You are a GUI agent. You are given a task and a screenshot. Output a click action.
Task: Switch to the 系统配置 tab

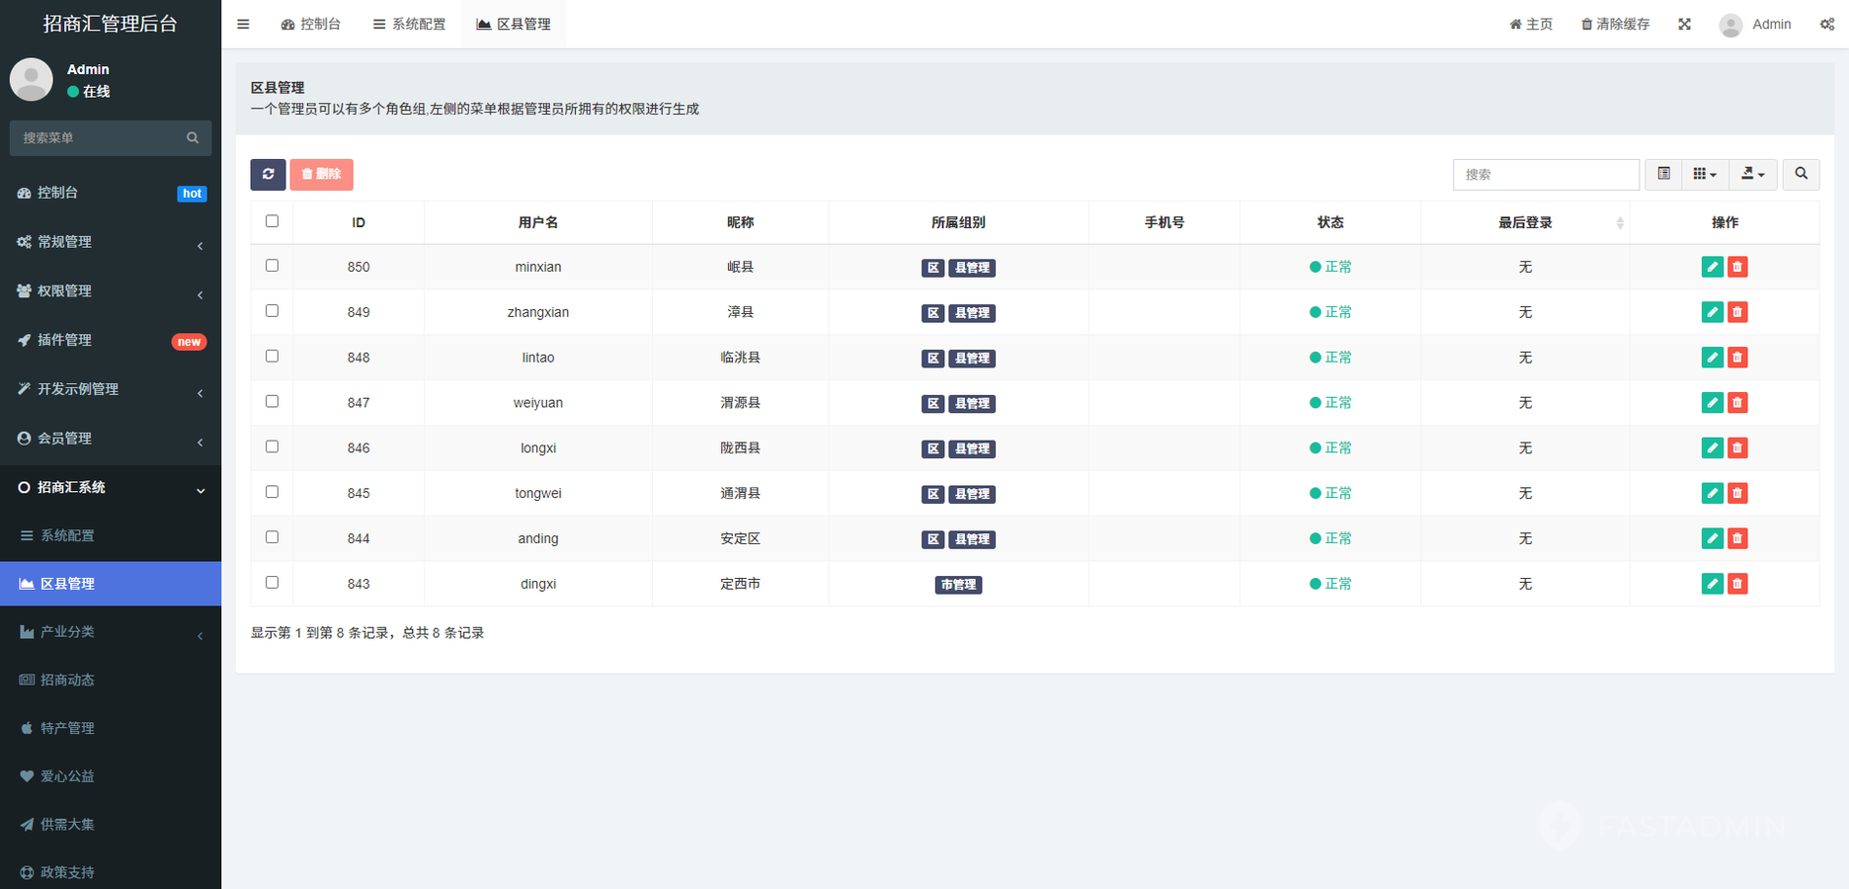coord(409,24)
